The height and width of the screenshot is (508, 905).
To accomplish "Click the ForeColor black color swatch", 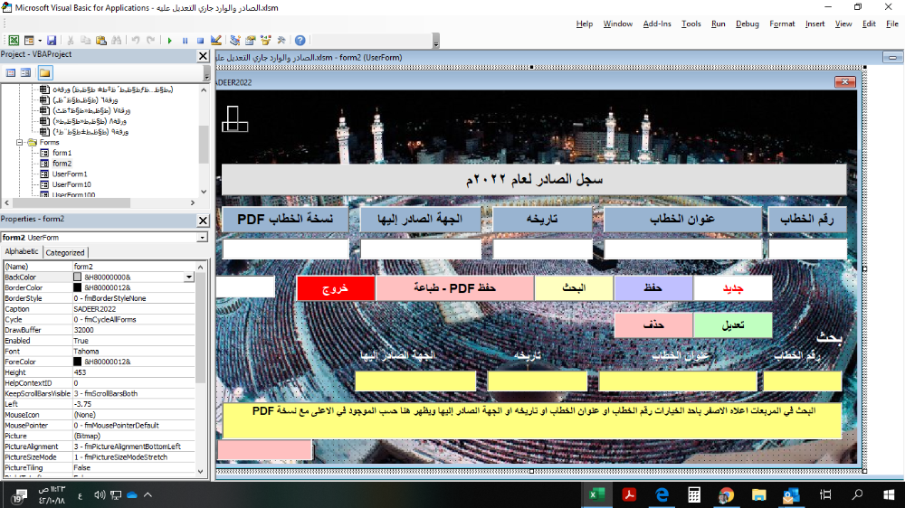I will pyautogui.click(x=77, y=362).
